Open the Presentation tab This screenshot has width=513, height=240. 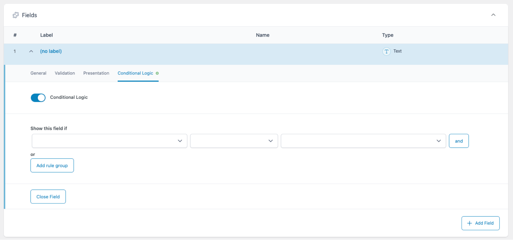click(x=96, y=73)
